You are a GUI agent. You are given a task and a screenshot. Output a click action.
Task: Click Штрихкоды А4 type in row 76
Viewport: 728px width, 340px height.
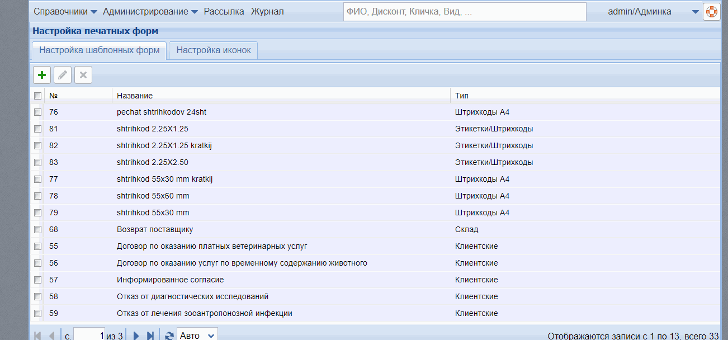[483, 112]
